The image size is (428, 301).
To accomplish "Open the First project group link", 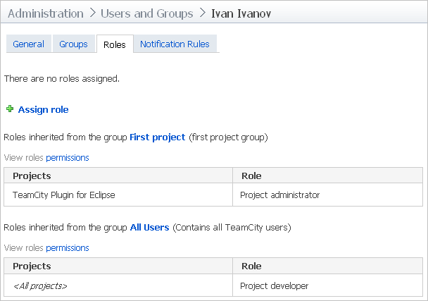I will point(157,137).
